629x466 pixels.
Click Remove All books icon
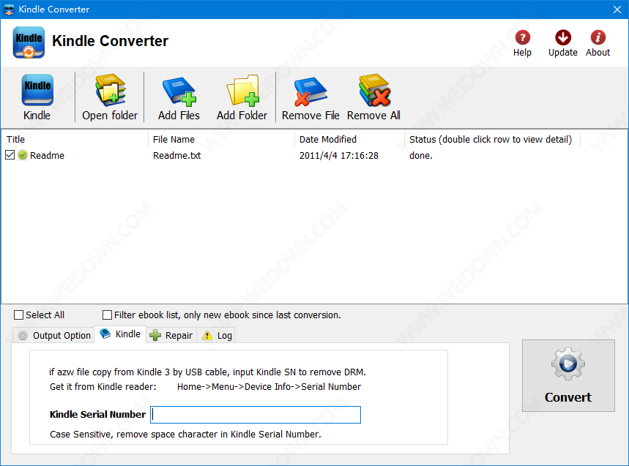[x=373, y=91]
